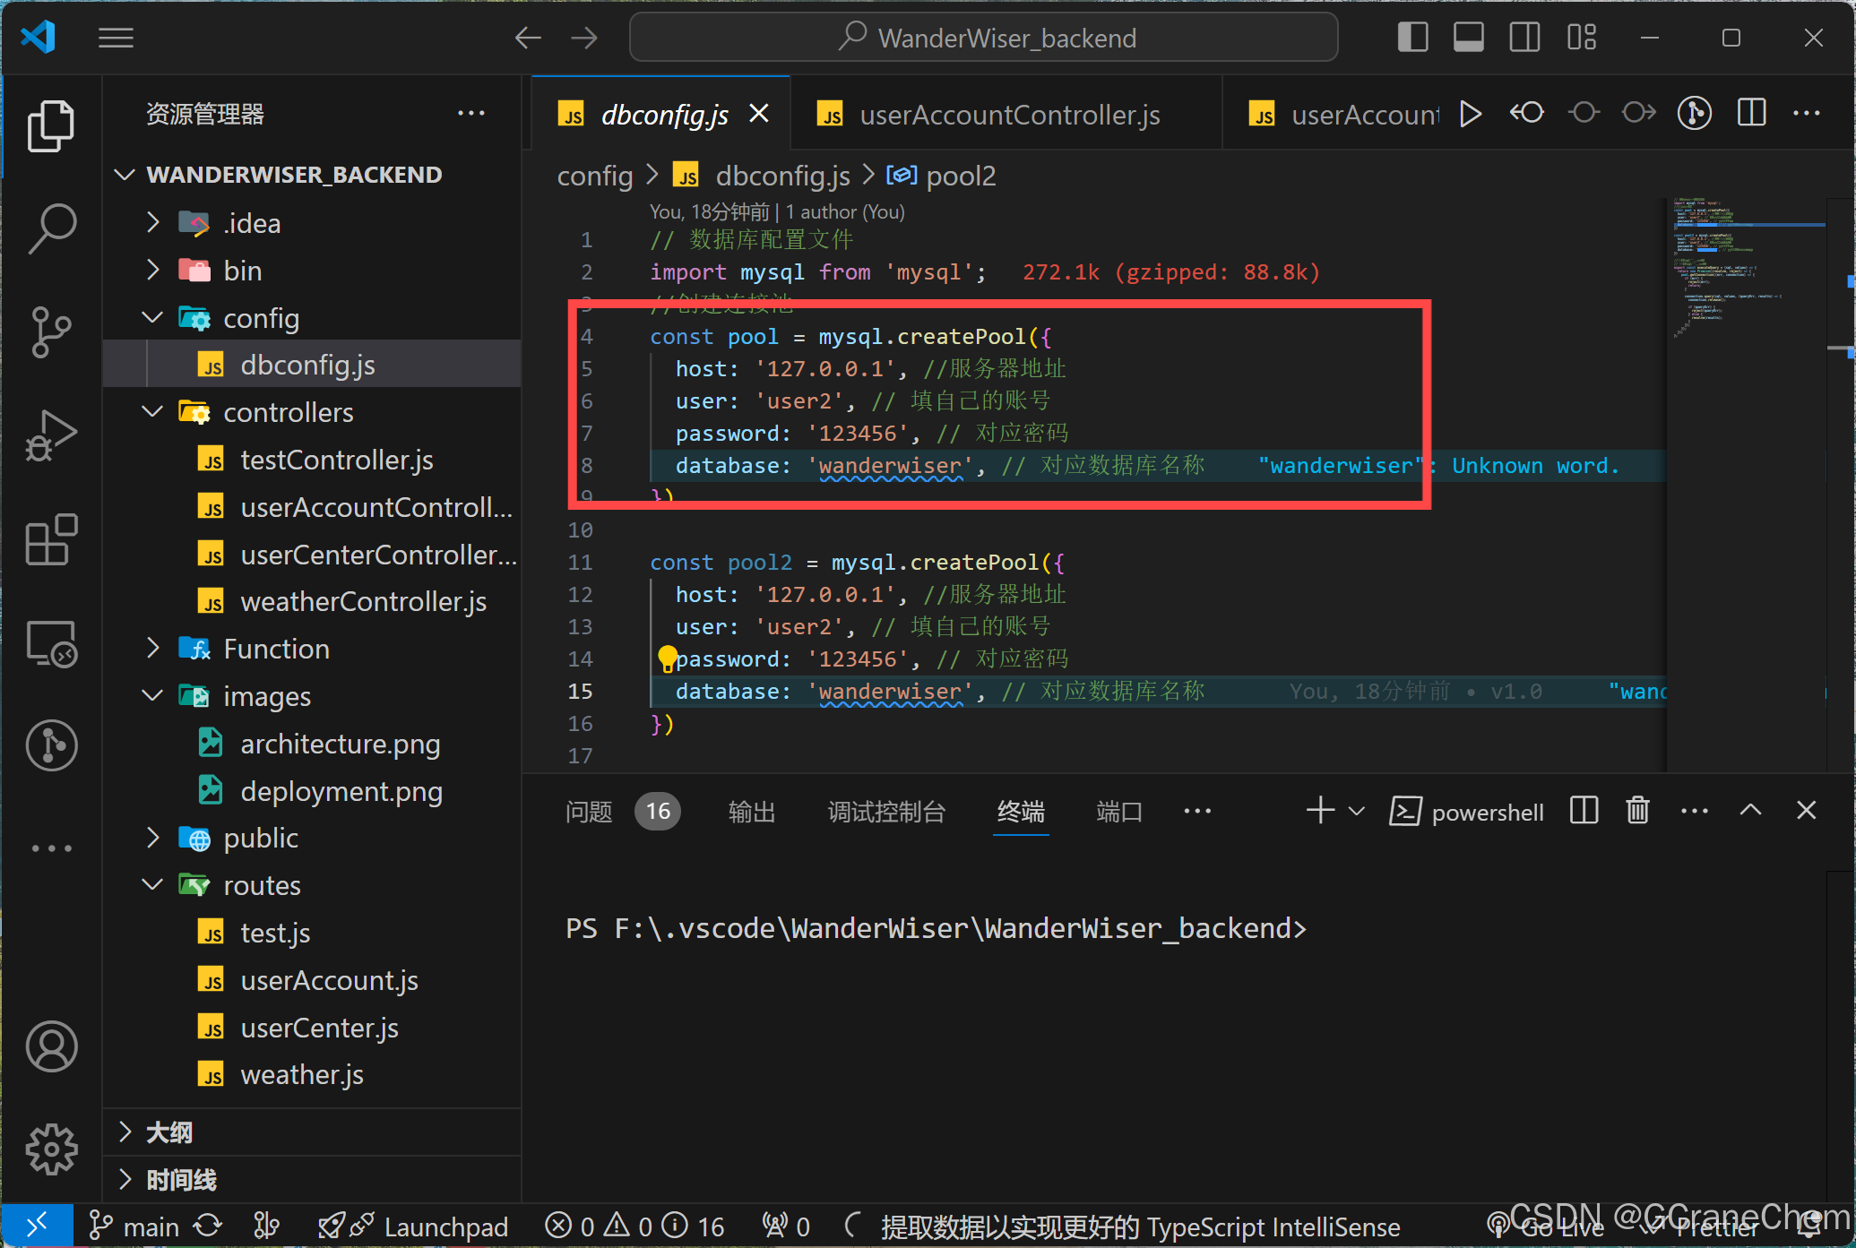
Task: Kill the terminal with the trash icon
Action: tap(1637, 811)
